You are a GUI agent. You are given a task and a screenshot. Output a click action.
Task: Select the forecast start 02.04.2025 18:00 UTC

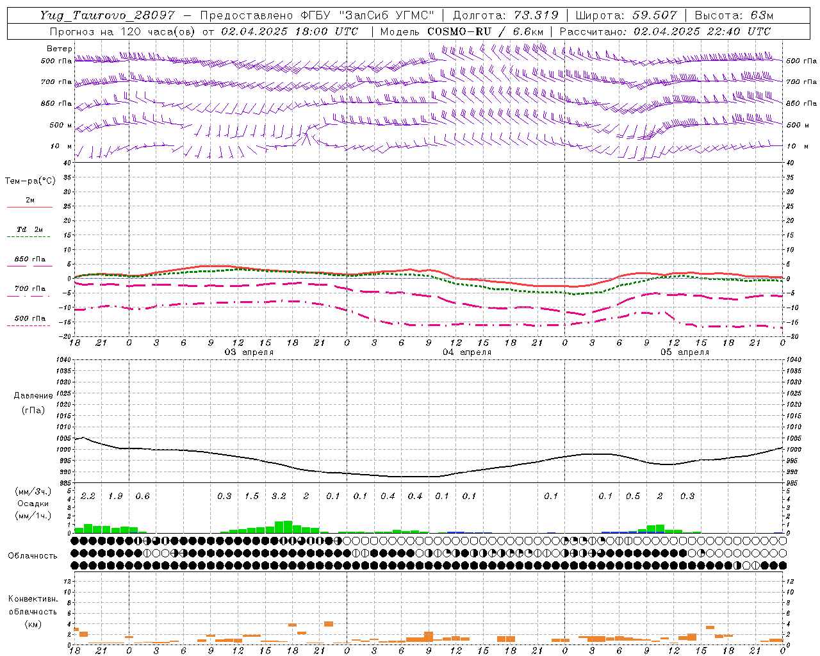click(x=290, y=31)
